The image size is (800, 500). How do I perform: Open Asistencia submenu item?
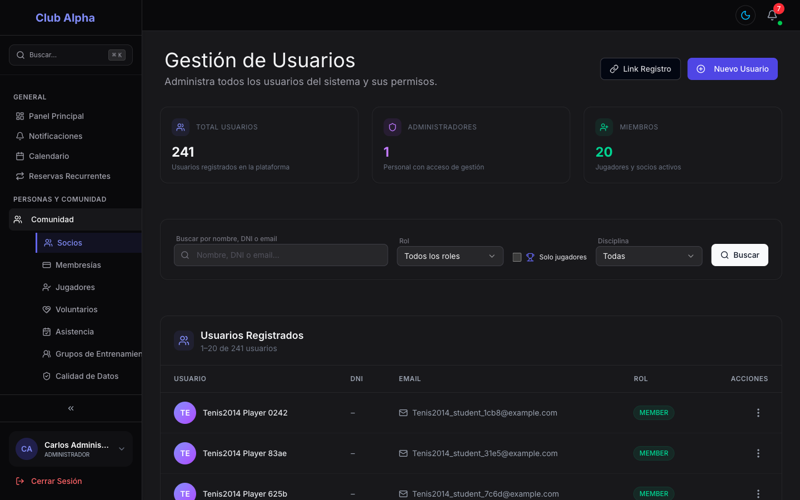pos(89,332)
